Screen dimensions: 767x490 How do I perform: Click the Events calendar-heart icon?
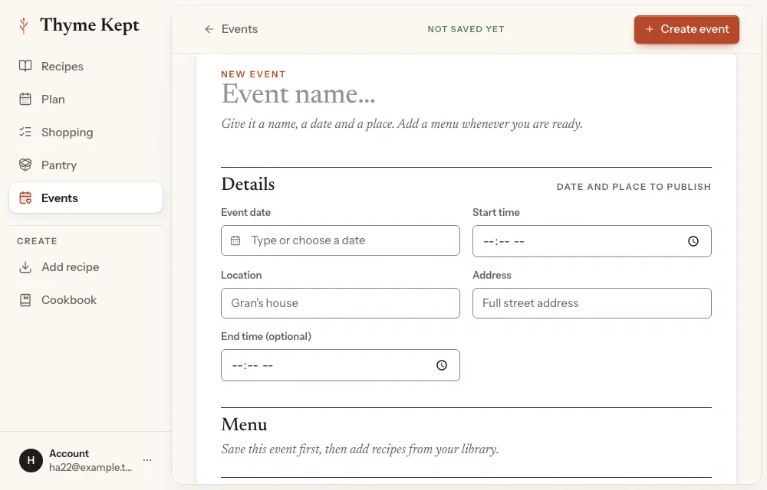point(25,198)
